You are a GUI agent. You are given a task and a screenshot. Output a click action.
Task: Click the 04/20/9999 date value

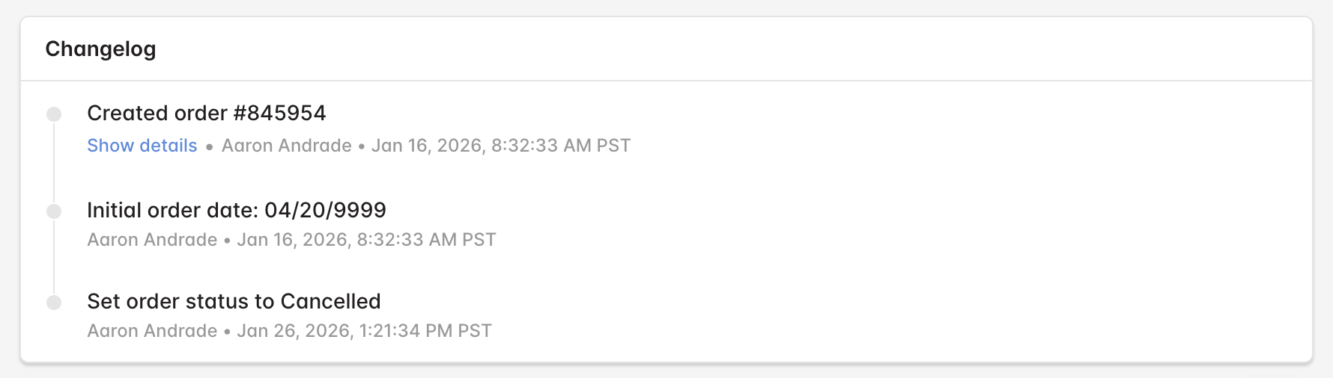pyautogui.click(x=326, y=210)
